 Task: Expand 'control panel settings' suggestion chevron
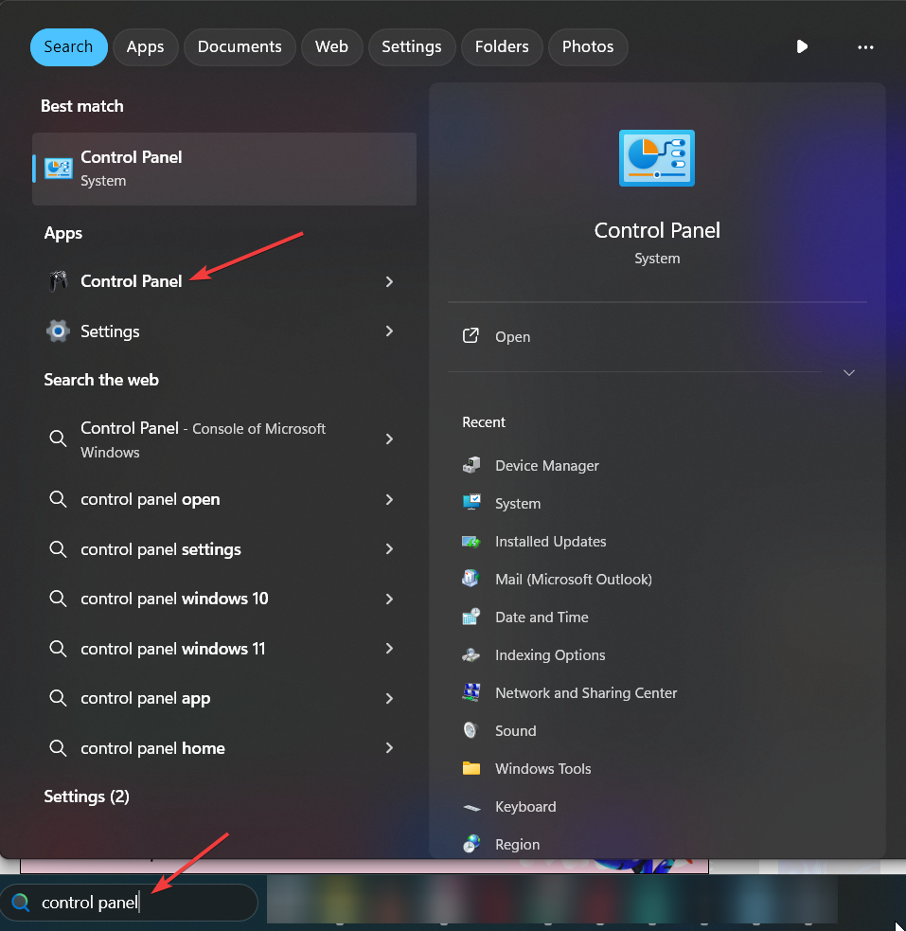pos(389,549)
